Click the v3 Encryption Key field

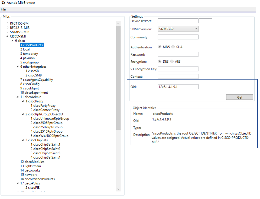coord(178,69)
